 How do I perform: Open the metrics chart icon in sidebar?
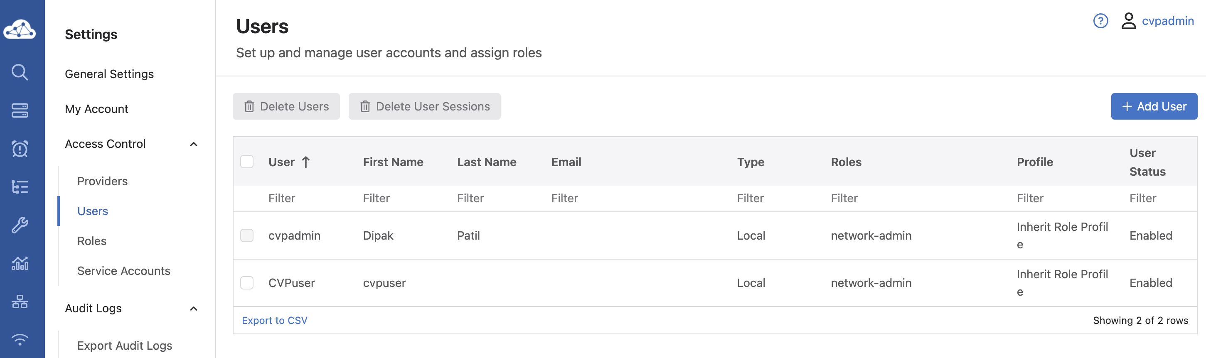tap(20, 263)
